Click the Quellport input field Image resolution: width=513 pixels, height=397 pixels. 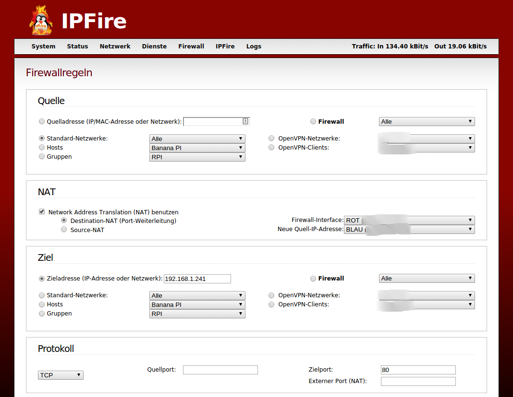[x=220, y=370]
